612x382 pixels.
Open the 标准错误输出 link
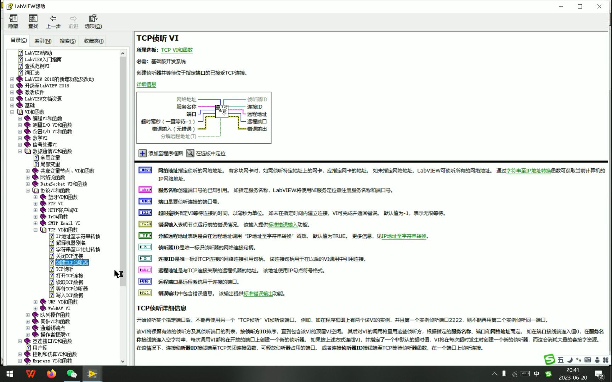point(258,293)
